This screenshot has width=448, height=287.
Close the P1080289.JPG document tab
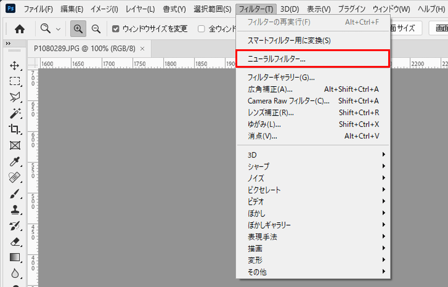coord(142,49)
